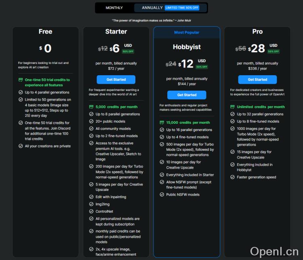
Task: Click Get Started under Pro plan
Action: click(257, 80)
